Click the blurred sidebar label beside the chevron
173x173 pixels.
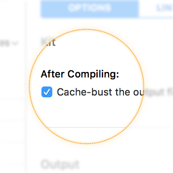(x=5, y=43)
